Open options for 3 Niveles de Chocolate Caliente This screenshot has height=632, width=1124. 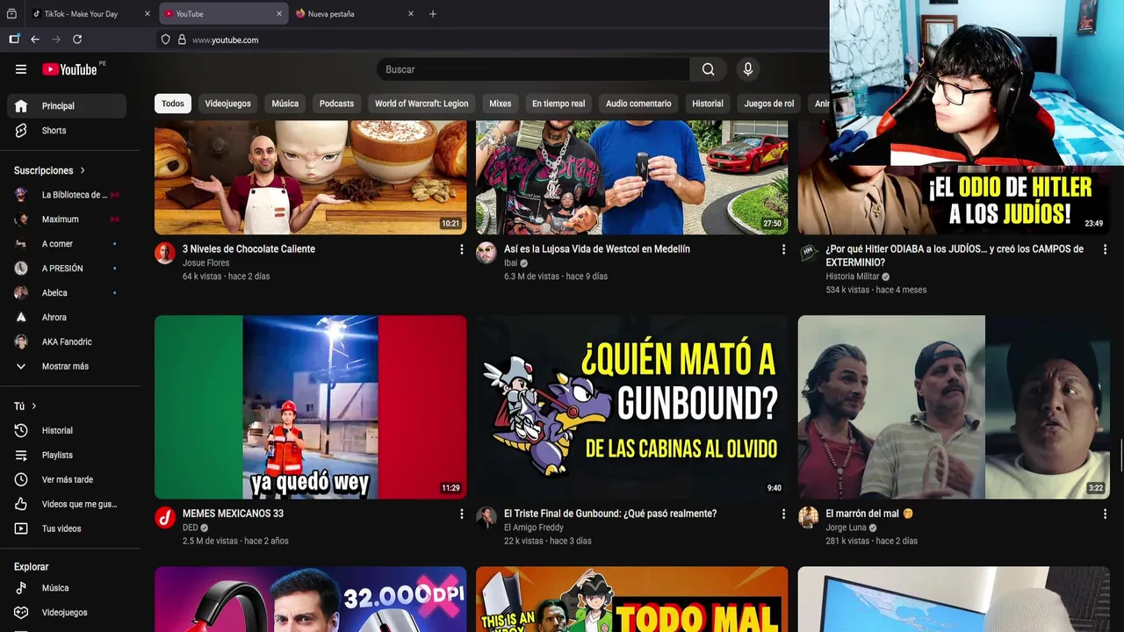click(x=461, y=249)
